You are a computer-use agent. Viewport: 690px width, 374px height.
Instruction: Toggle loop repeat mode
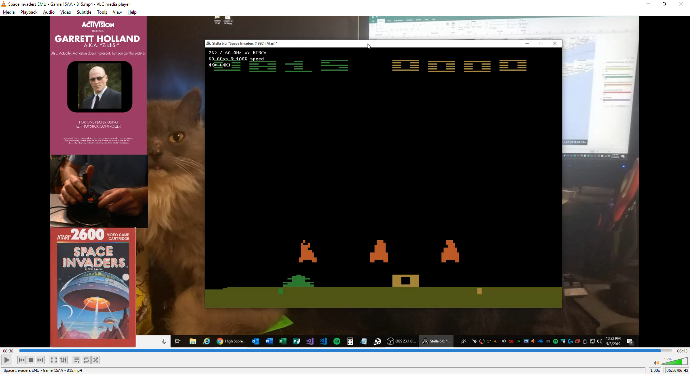click(86, 360)
